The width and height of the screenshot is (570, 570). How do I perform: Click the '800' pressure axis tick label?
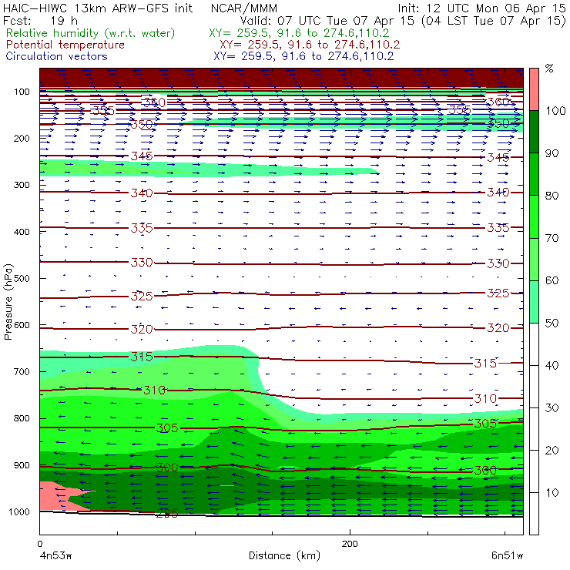22,418
